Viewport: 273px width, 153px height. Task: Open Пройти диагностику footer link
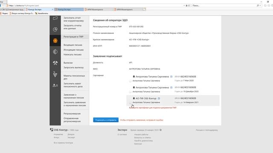pyautogui.click(x=143, y=141)
